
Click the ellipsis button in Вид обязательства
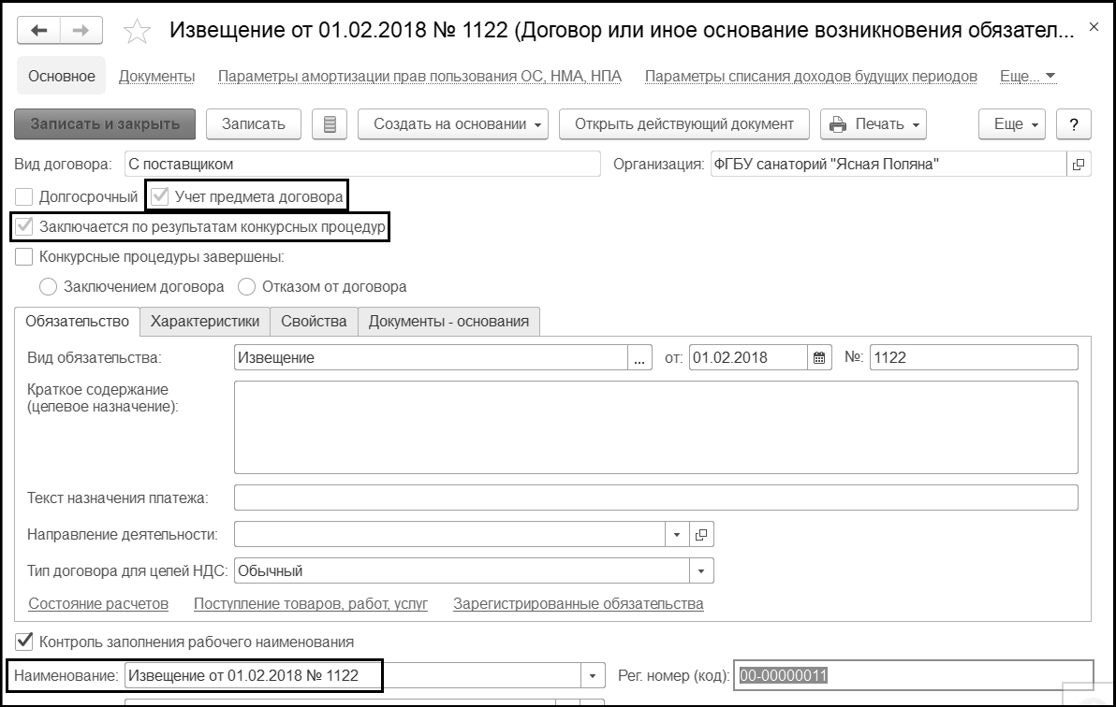(x=639, y=358)
